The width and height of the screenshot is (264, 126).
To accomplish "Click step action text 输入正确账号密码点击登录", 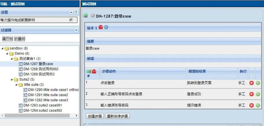I will [x=122, y=94].
